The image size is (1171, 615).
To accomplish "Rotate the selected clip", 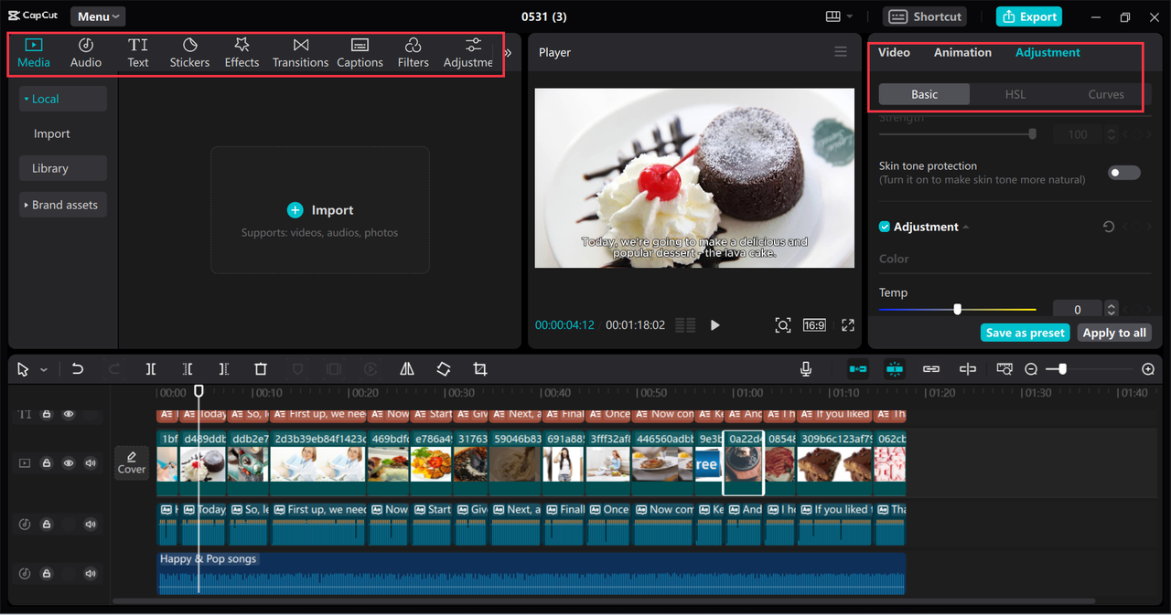I will (x=444, y=369).
